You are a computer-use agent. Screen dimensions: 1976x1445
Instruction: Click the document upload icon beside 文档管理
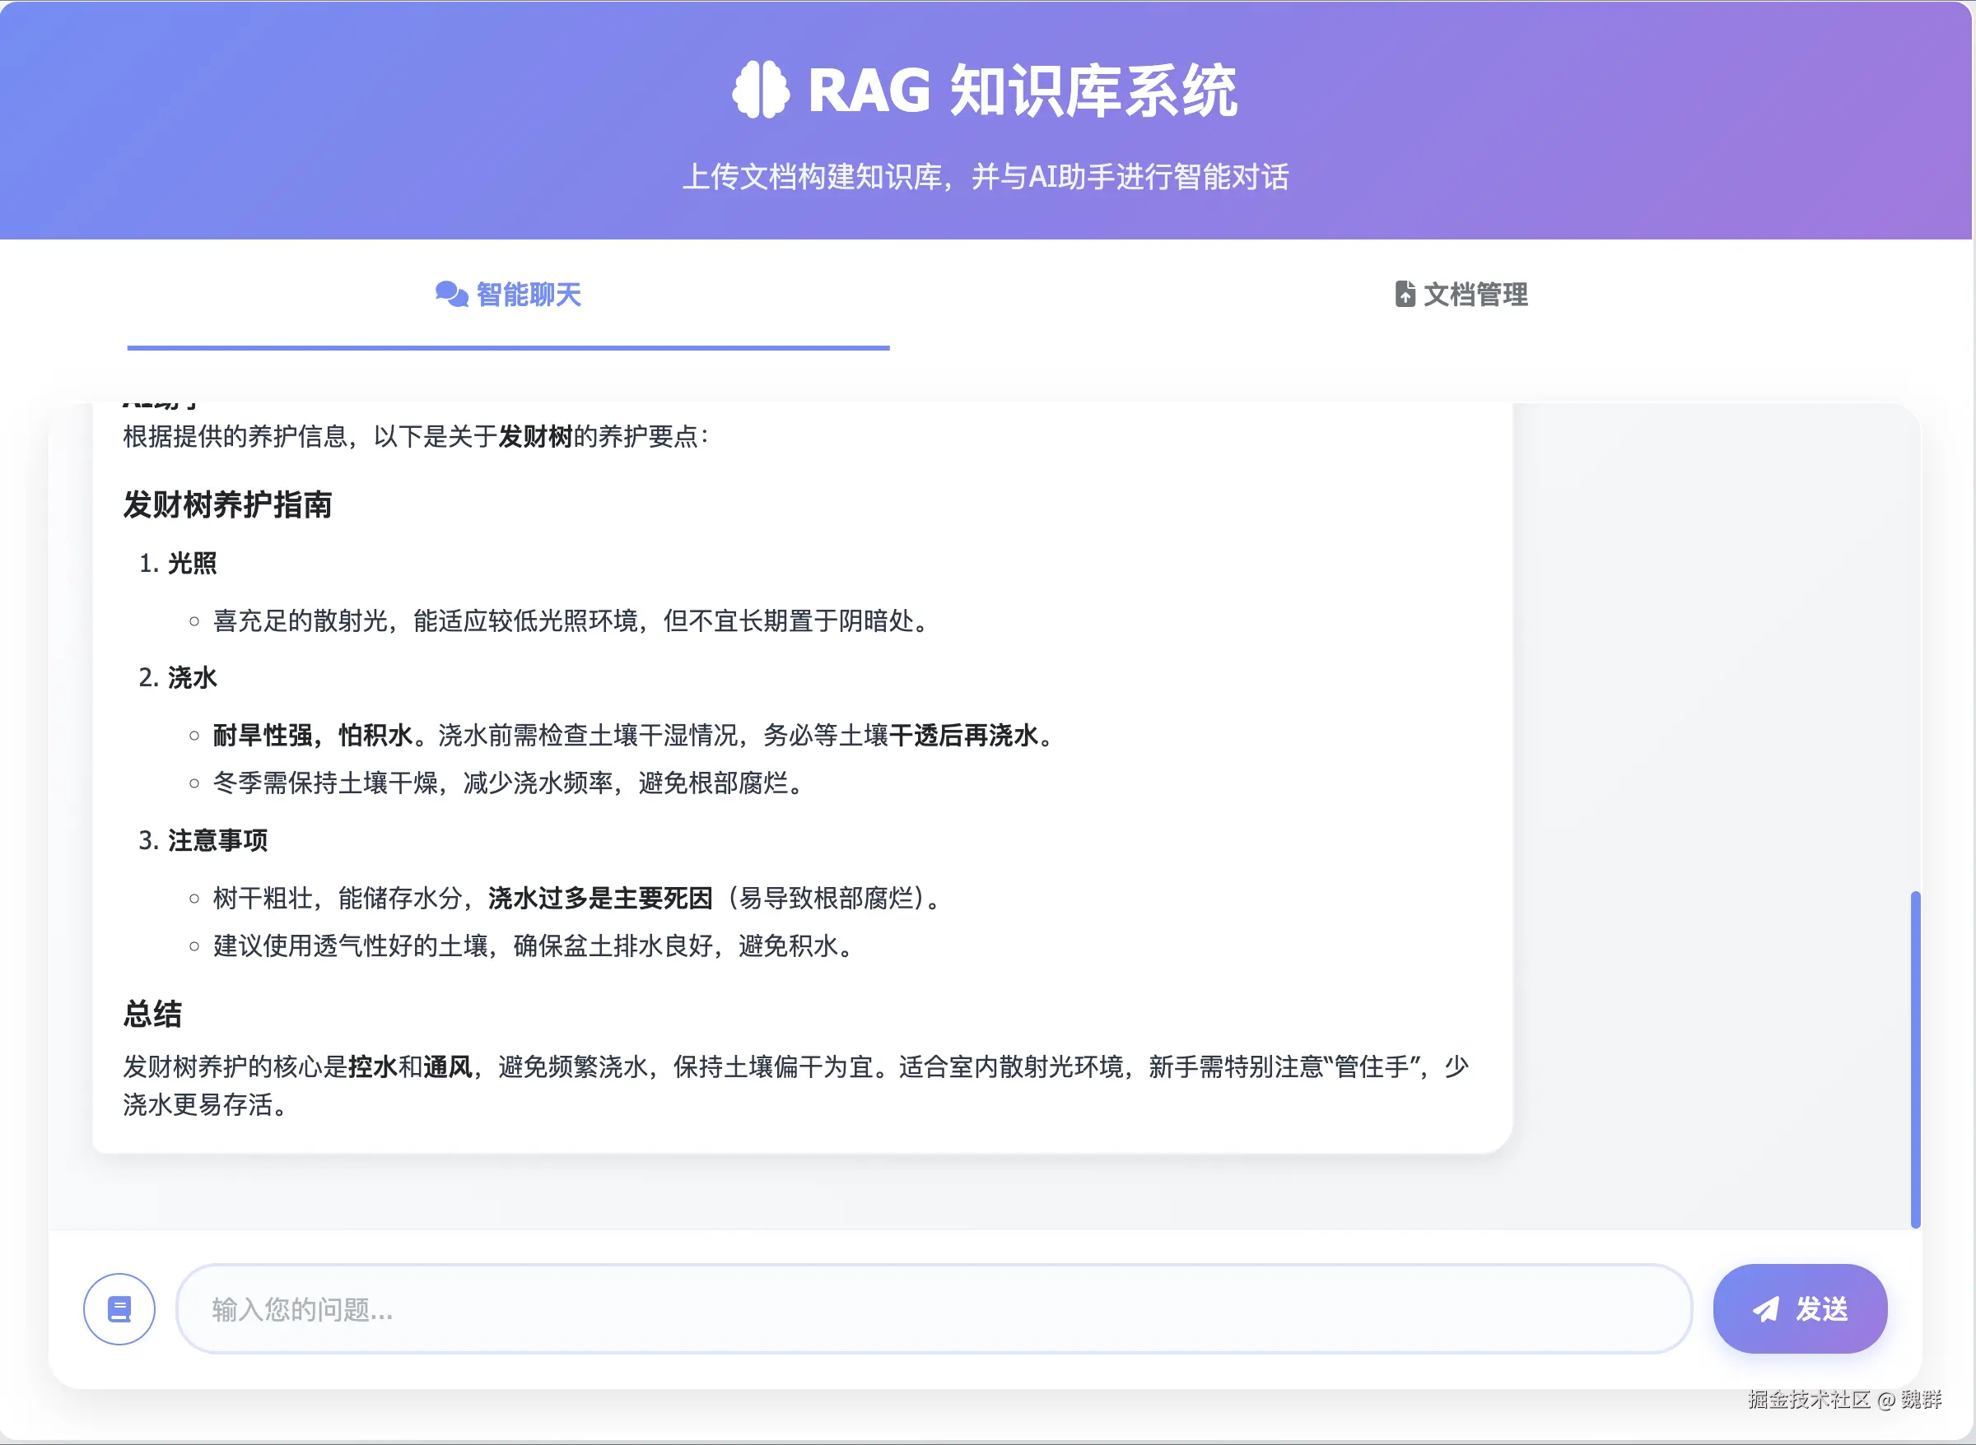coord(1405,295)
